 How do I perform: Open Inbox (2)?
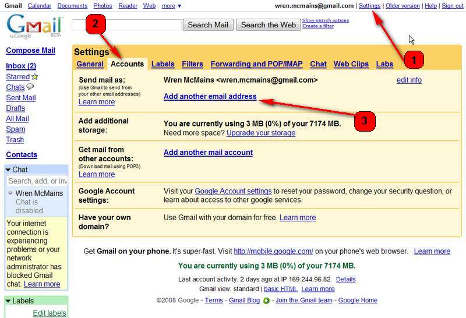pos(21,66)
